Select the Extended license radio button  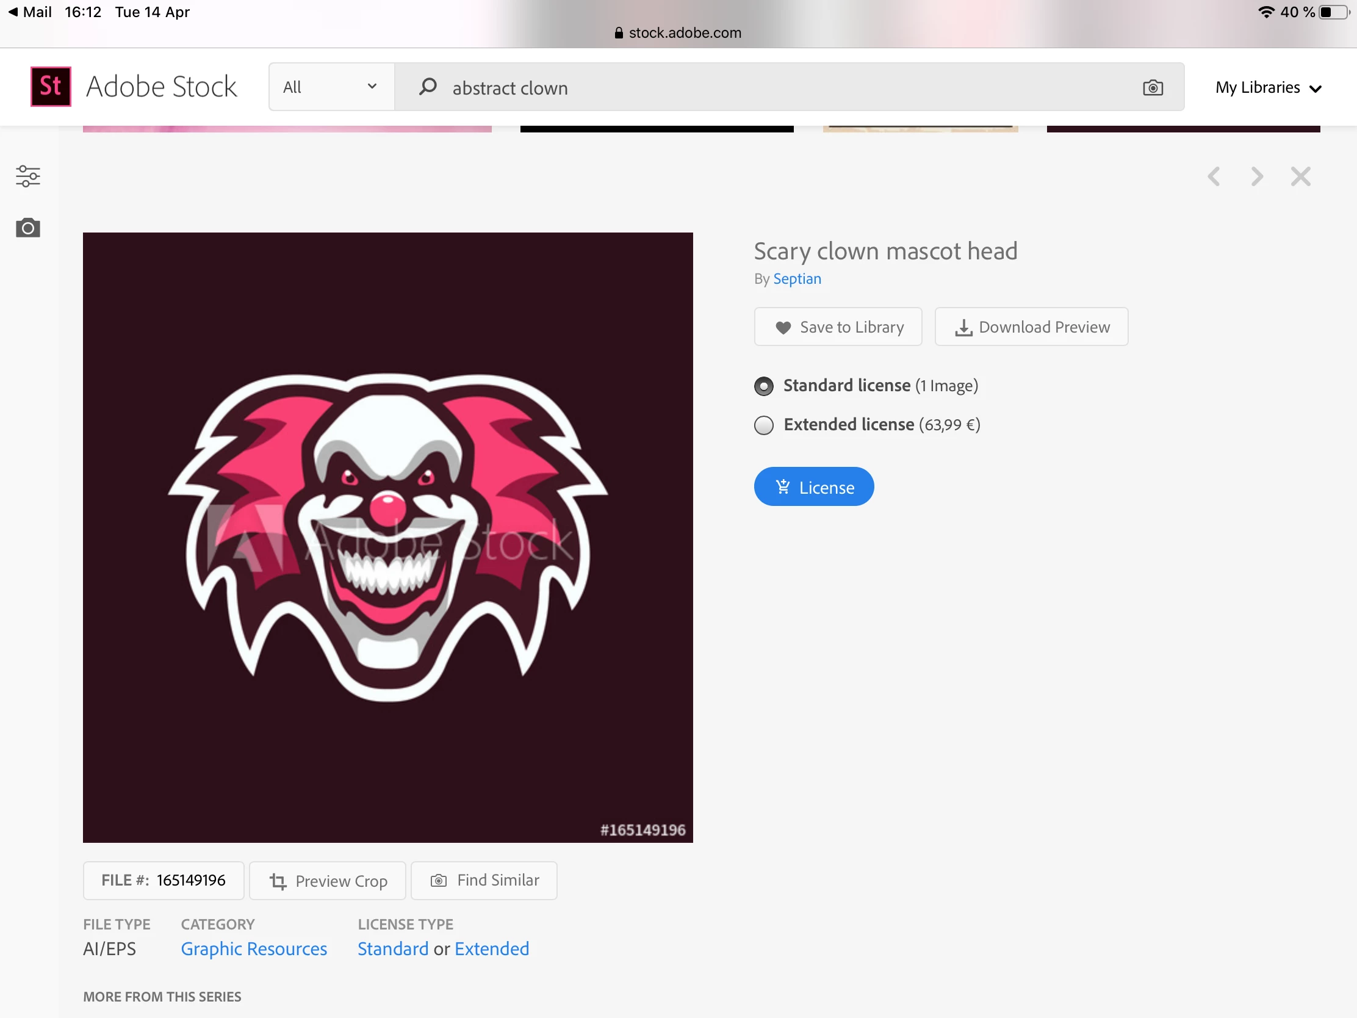(x=764, y=425)
